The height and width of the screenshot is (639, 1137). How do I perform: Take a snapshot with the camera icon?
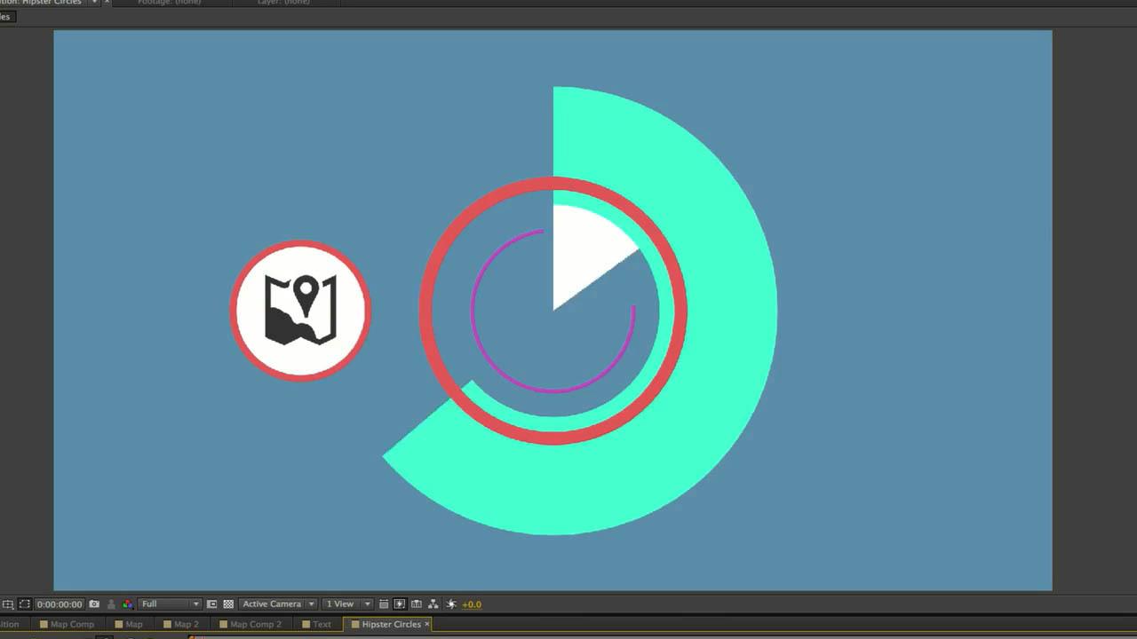tap(93, 603)
